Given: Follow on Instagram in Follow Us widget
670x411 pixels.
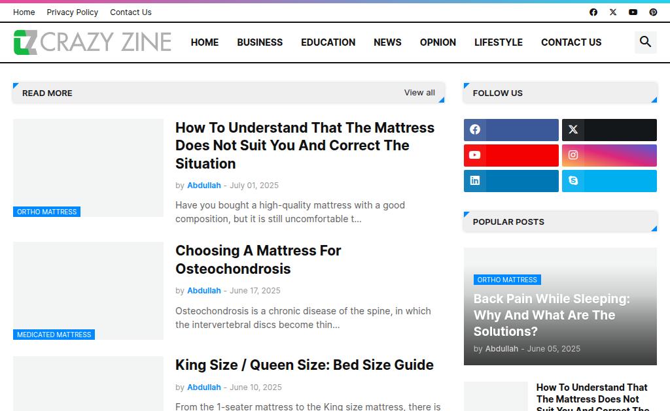Looking at the screenshot, I should tap(609, 156).
